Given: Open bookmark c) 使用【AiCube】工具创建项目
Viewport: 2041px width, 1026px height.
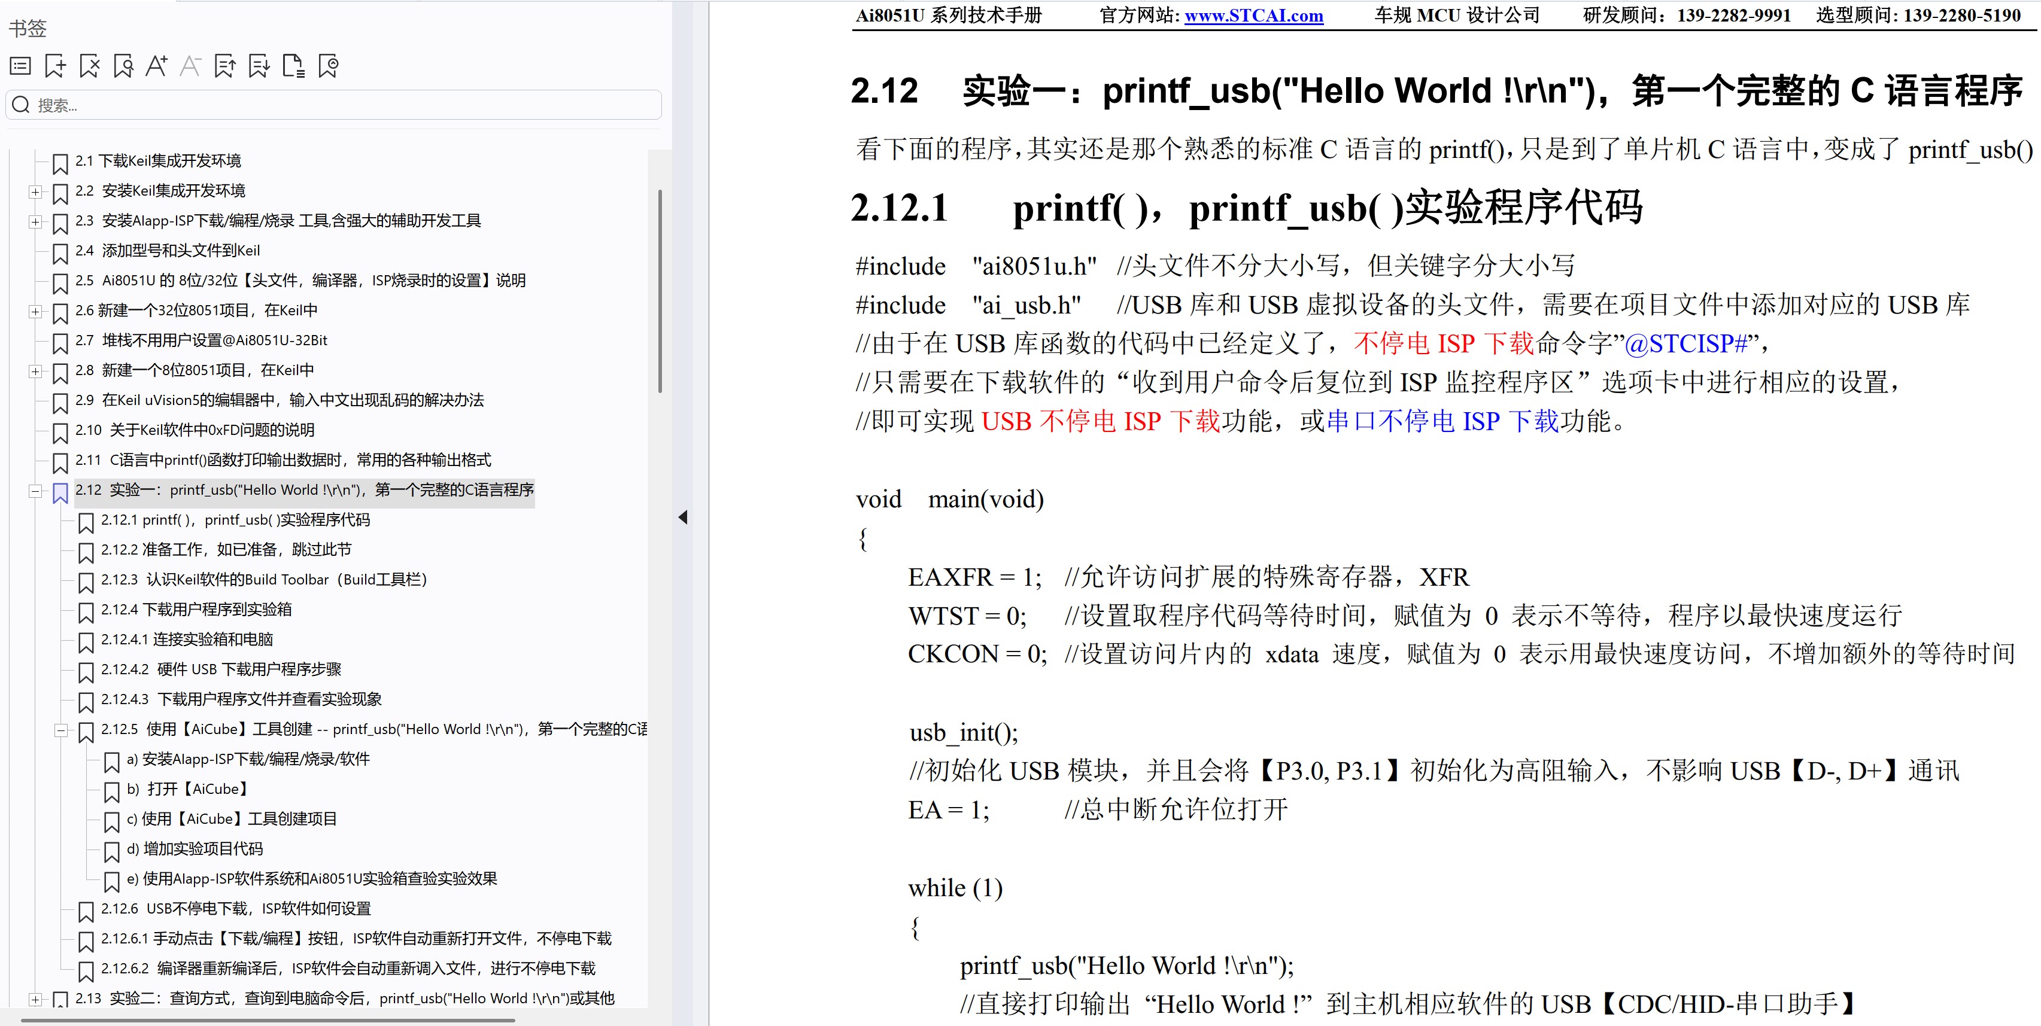Looking at the screenshot, I should [232, 818].
